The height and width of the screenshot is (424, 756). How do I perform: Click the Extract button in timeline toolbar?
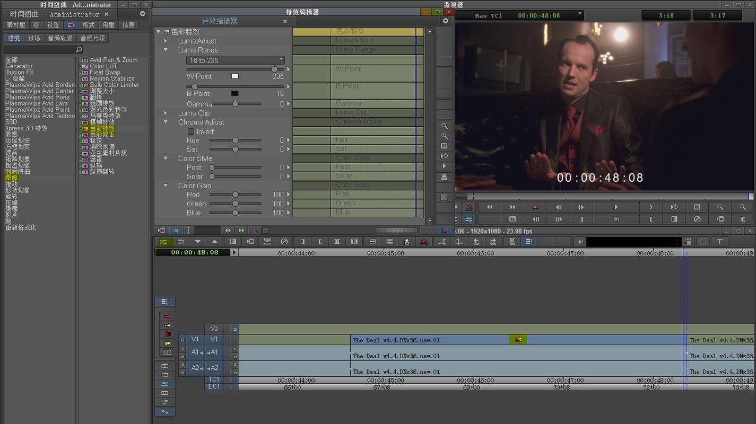[x=423, y=242]
